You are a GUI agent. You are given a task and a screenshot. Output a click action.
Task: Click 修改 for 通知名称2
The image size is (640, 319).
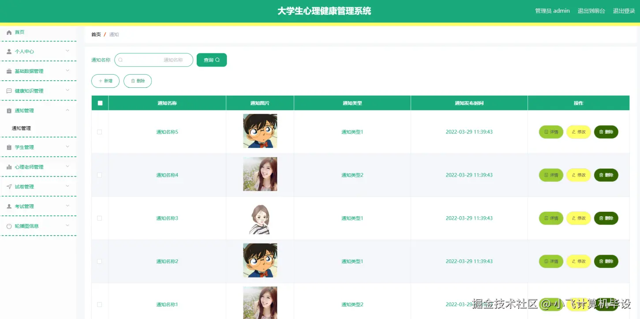pyautogui.click(x=579, y=262)
